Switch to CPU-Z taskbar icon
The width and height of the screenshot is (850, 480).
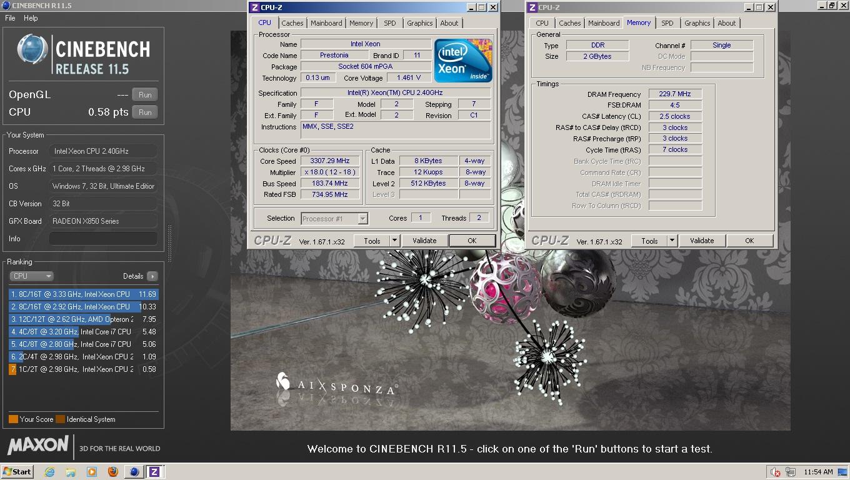154,472
